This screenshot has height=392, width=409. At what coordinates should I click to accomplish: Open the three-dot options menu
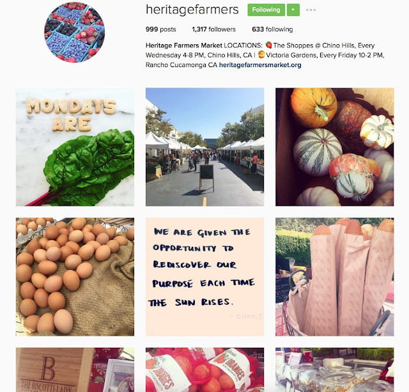tap(311, 10)
